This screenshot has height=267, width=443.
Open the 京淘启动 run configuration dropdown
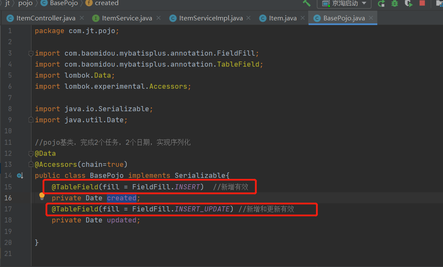click(344, 3)
